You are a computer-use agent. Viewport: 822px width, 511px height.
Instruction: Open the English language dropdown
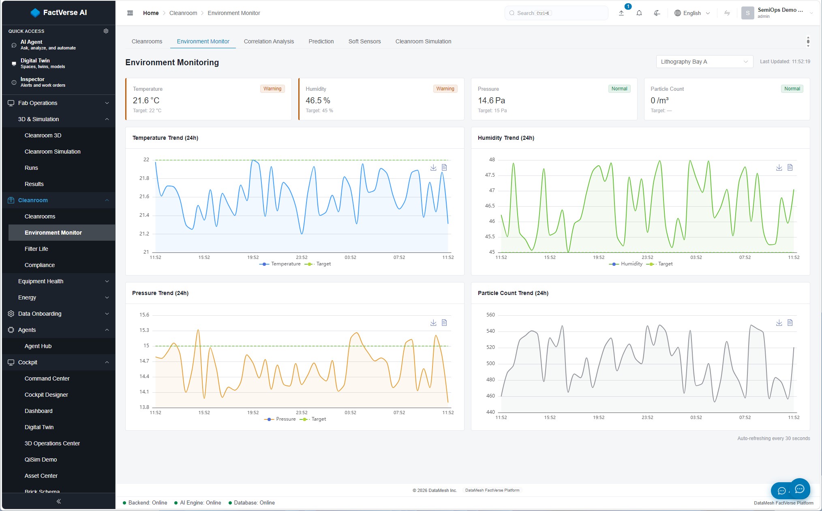tap(692, 13)
